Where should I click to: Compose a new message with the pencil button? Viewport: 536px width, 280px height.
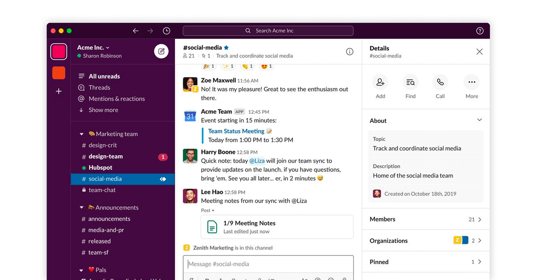click(x=161, y=51)
